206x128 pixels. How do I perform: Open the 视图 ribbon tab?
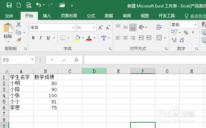click(x=145, y=16)
